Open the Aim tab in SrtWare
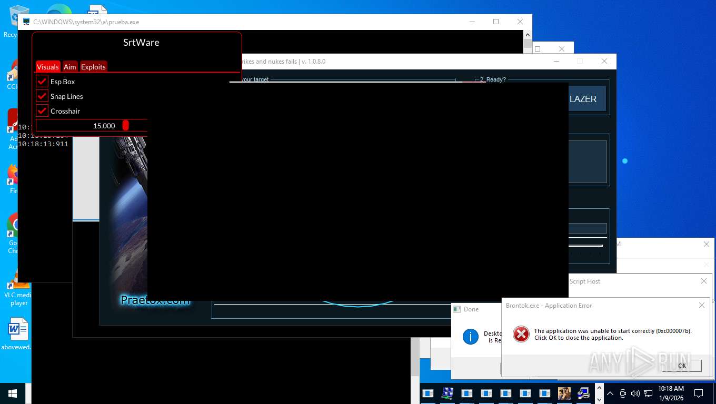 pyautogui.click(x=70, y=67)
